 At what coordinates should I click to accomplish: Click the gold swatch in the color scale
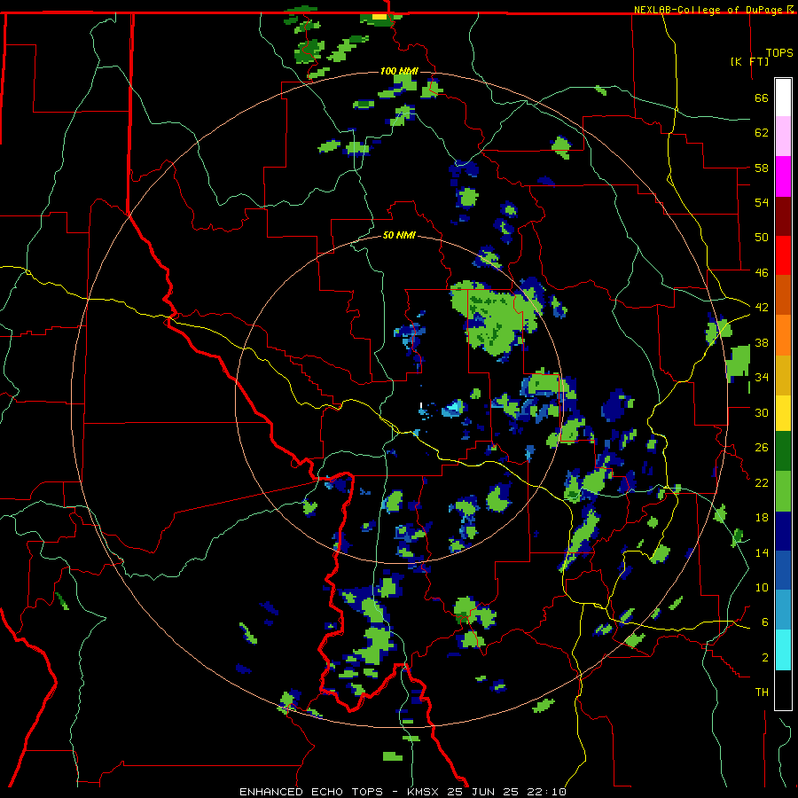tap(783, 374)
